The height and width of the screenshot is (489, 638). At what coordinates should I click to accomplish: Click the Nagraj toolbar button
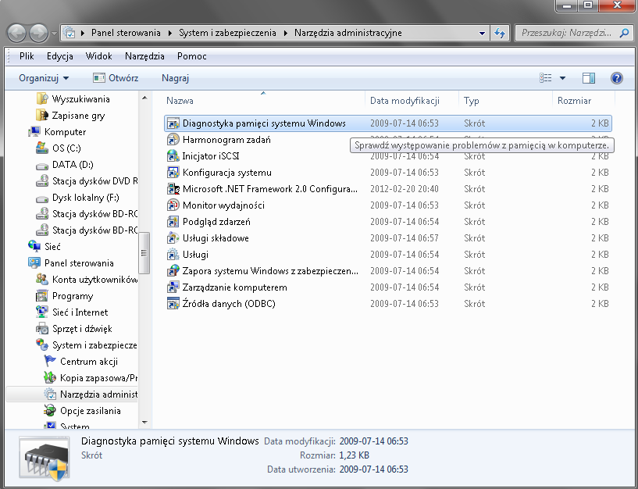(x=175, y=78)
